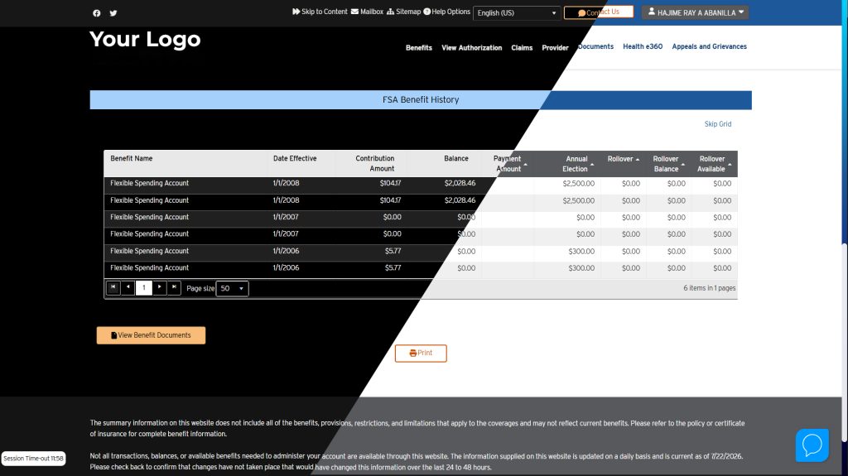Screen dimensions: 848x476
Task: Follow the Skip Grid link
Action: [718, 124]
